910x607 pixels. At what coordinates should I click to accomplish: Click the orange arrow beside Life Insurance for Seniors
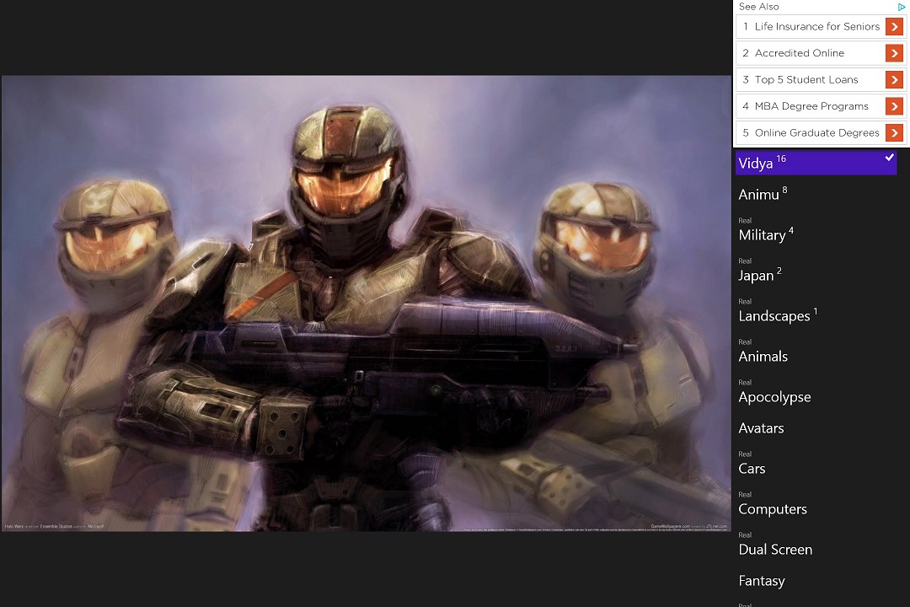tap(894, 27)
